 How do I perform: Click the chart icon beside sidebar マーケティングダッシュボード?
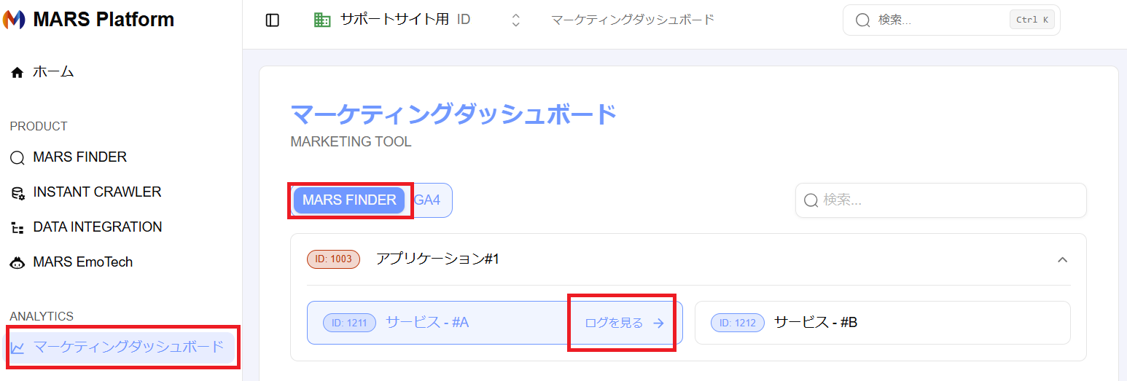point(17,348)
